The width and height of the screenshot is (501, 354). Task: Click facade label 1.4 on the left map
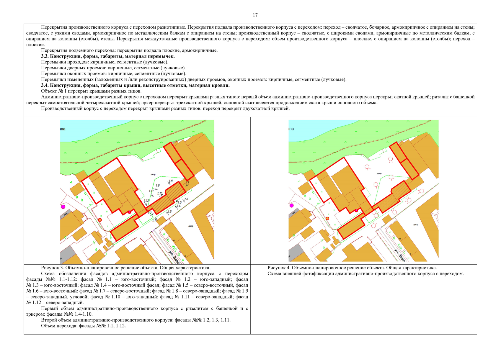[x=178, y=206]
